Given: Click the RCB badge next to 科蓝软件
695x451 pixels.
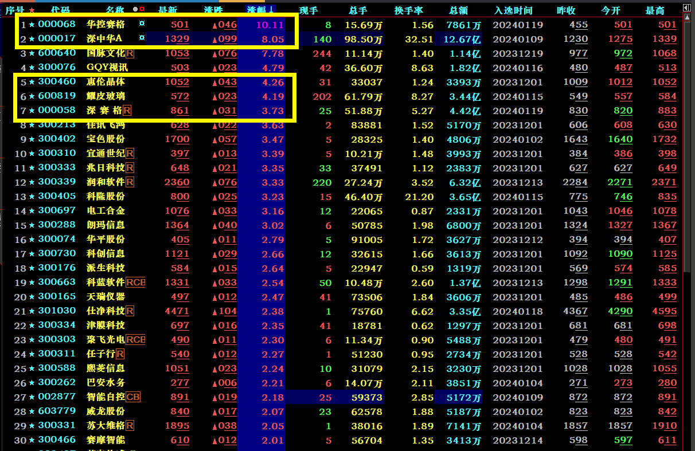Looking at the screenshot, I should click(135, 283).
